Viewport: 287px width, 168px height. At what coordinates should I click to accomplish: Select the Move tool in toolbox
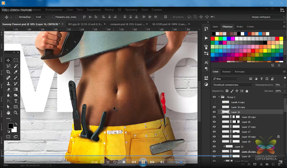[8, 60]
